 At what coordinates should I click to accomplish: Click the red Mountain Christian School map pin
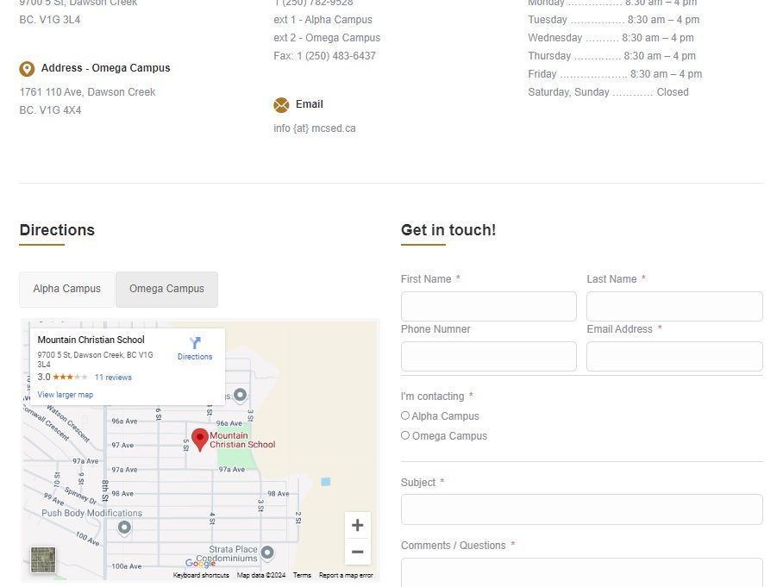click(x=200, y=439)
